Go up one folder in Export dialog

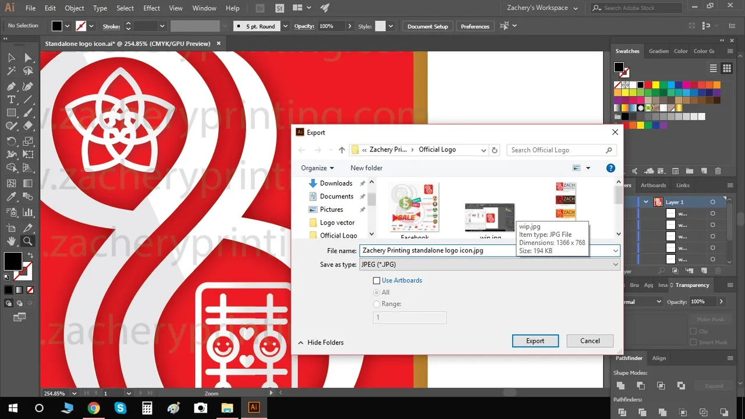click(342, 150)
